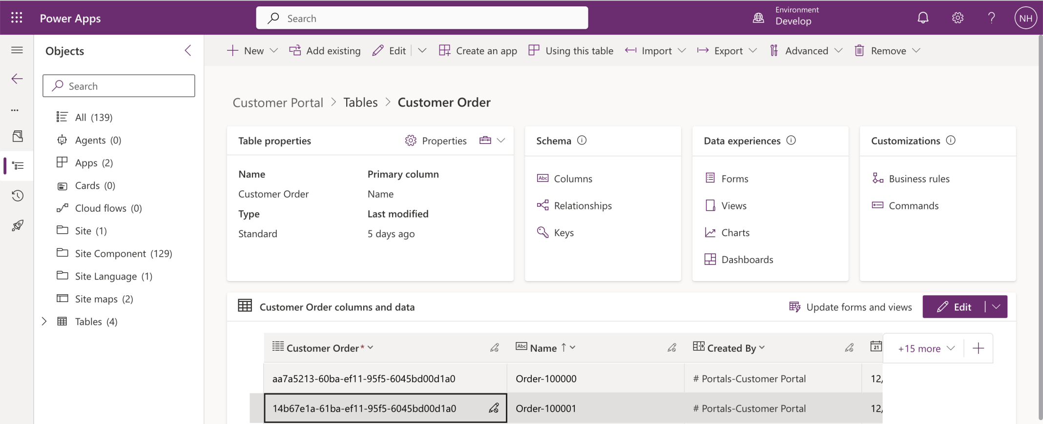The width and height of the screenshot is (1043, 424).
Task: Open the app launcher waffle icon
Action: click(17, 18)
